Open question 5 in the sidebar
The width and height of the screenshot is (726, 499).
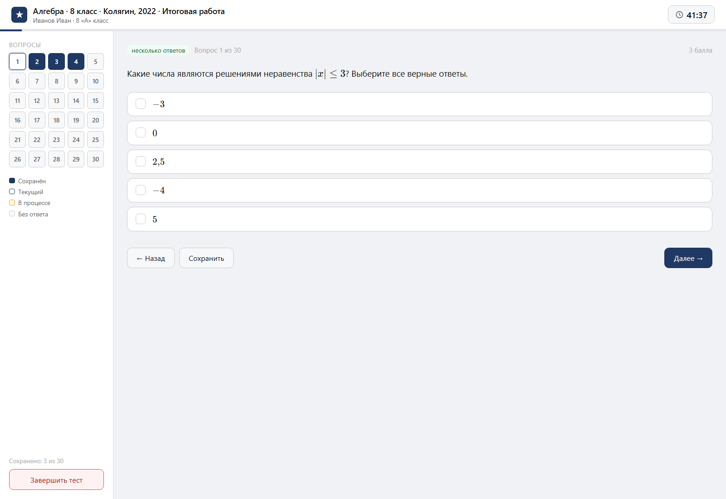[95, 62]
